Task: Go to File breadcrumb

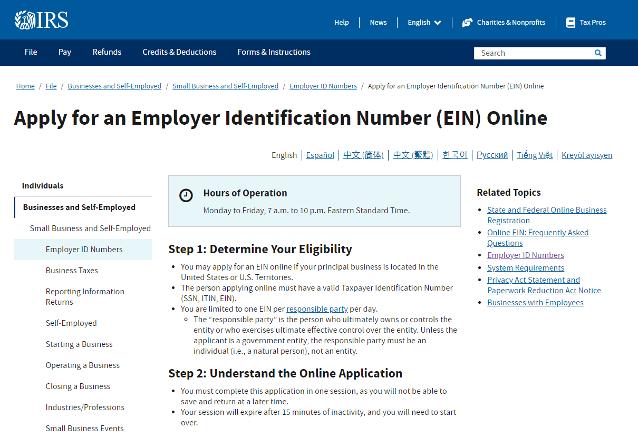Action: [51, 86]
